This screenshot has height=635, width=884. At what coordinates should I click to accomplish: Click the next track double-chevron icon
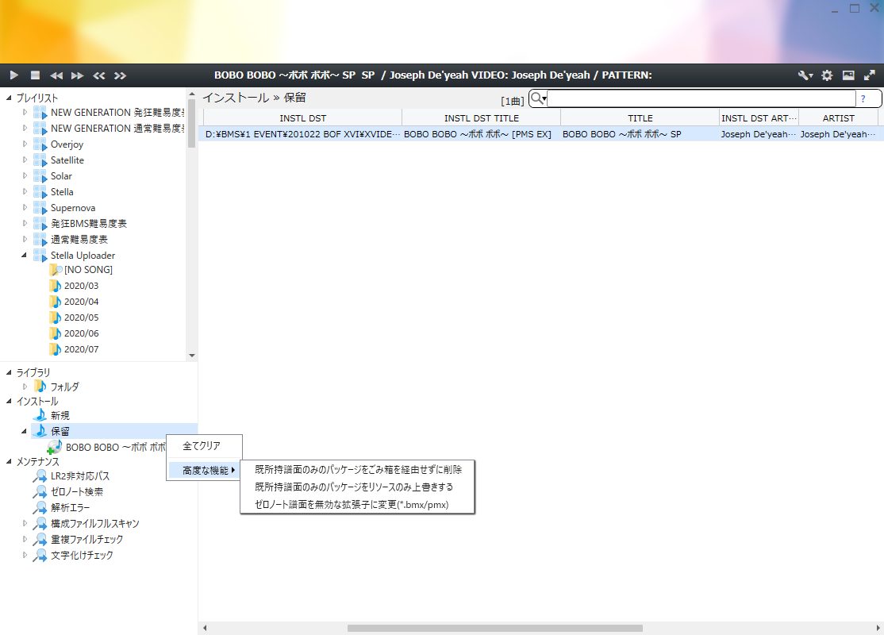[120, 75]
